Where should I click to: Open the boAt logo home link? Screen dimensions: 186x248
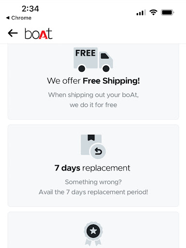pos(38,33)
